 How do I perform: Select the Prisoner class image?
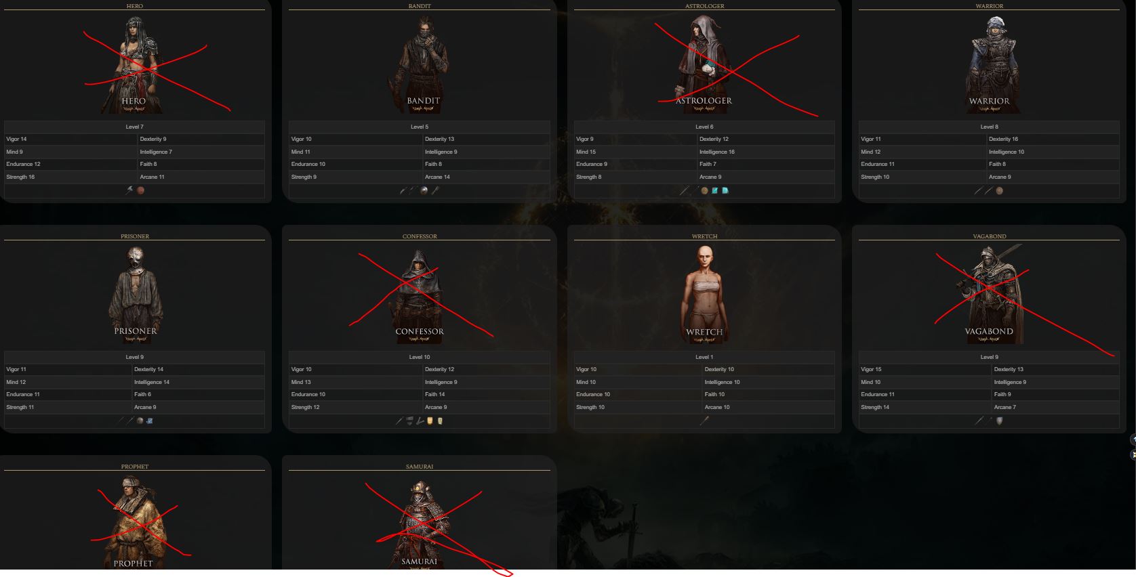tap(135, 295)
